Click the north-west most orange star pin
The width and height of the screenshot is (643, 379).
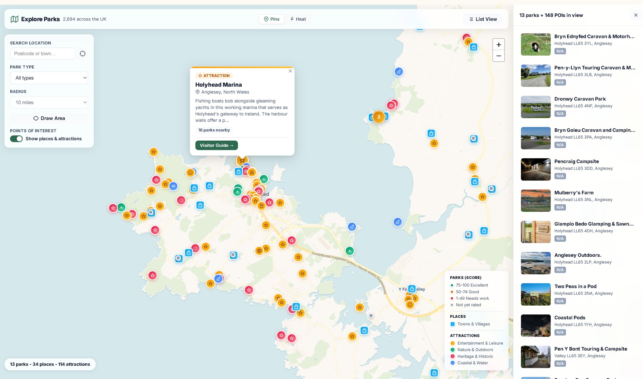[154, 152]
